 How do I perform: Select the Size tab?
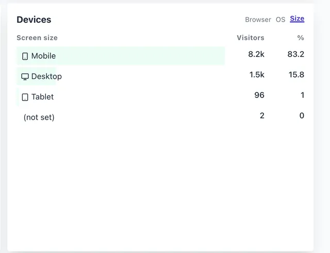tap(297, 19)
